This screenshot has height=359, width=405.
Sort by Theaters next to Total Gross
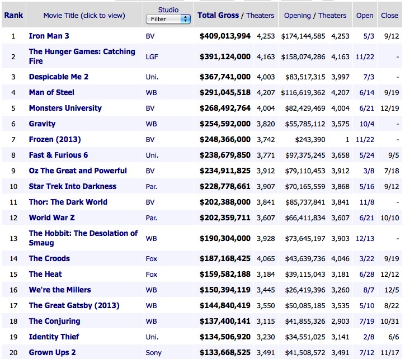(x=261, y=15)
